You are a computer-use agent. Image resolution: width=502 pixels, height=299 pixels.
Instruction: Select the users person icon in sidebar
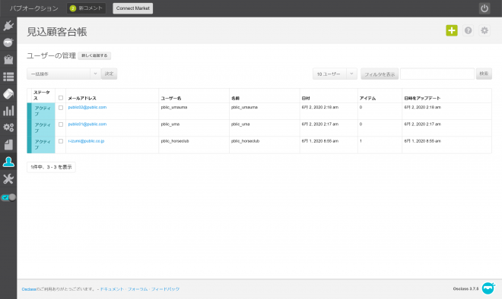[8, 162]
